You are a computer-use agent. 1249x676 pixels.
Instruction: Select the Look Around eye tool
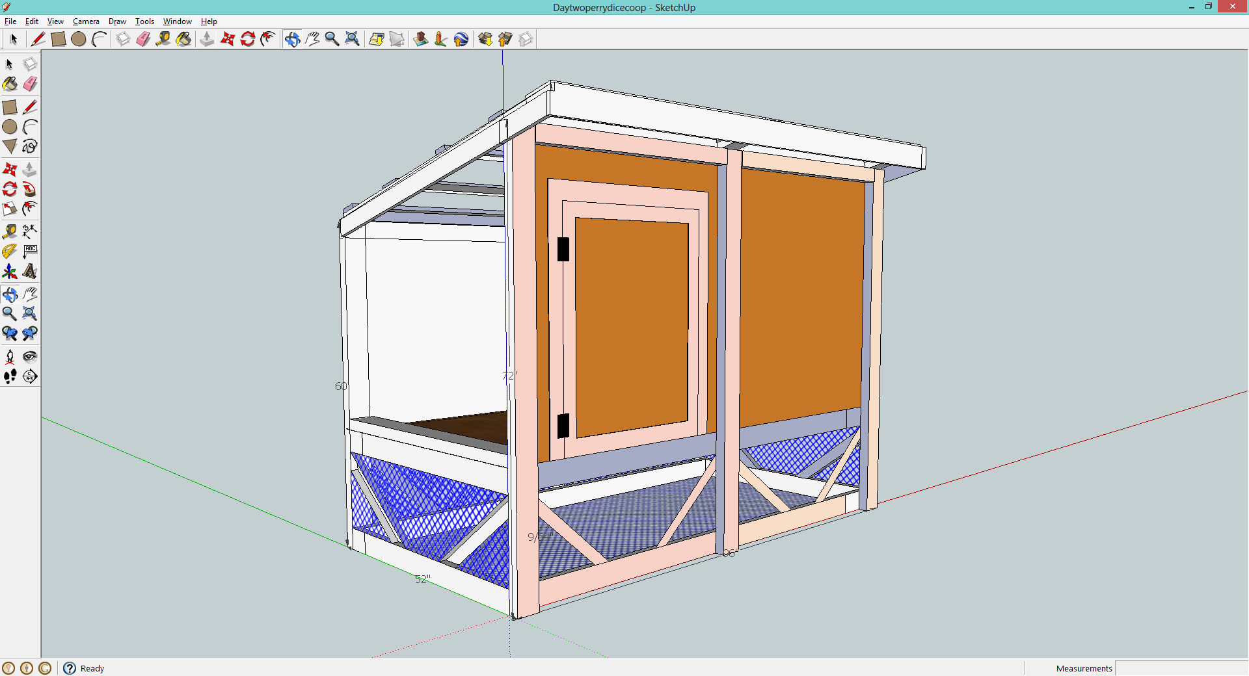coord(30,356)
